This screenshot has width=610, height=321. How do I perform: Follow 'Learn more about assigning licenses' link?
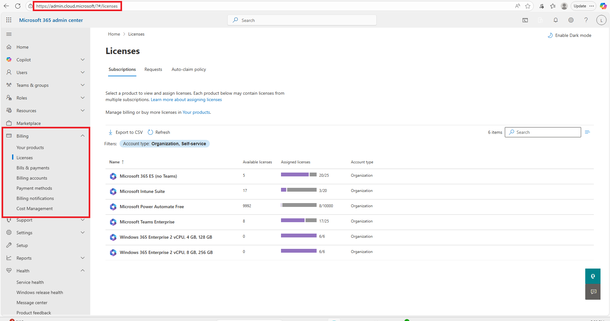[x=186, y=99]
